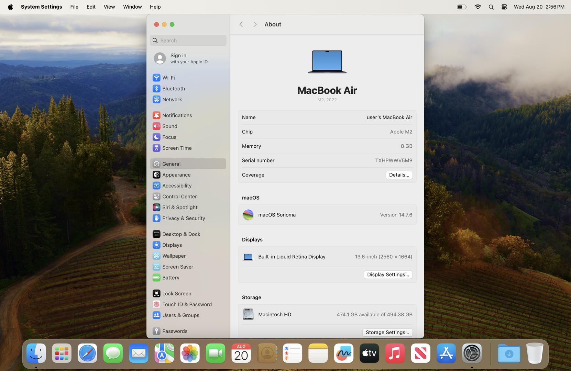Go back using the left chevron

(241, 24)
